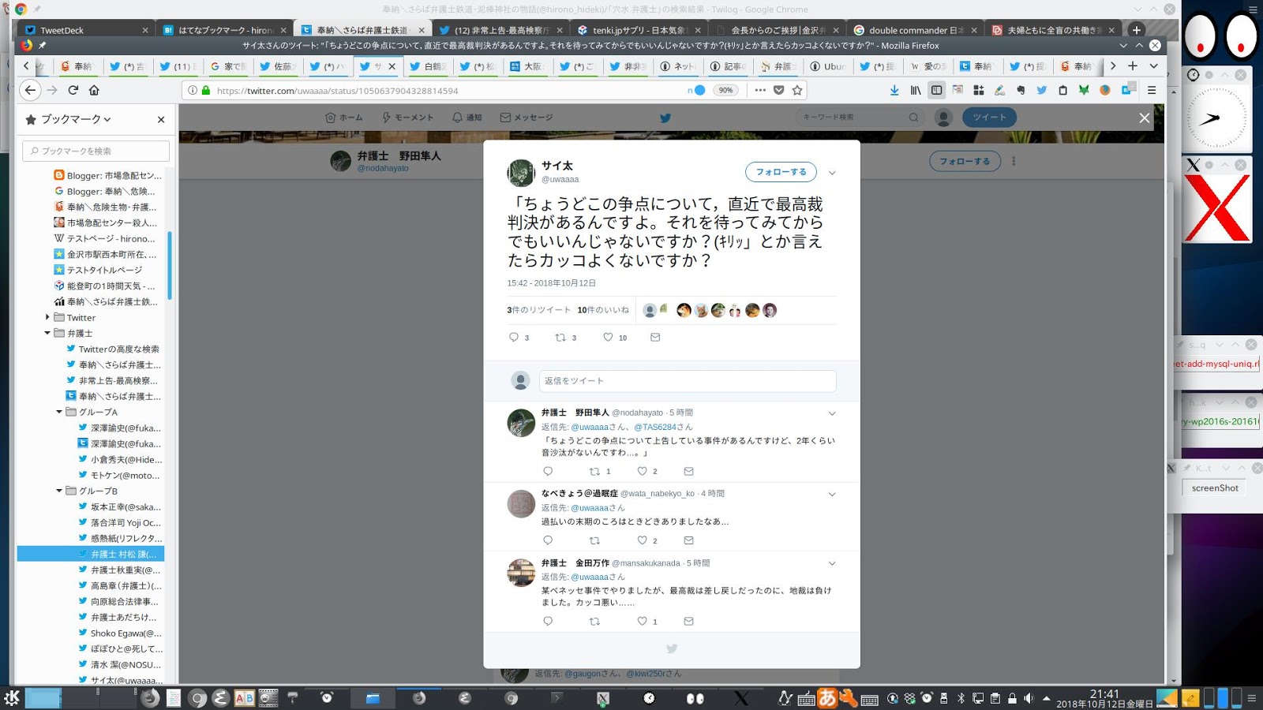Retweet サイ太's main tweet

[560, 337]
